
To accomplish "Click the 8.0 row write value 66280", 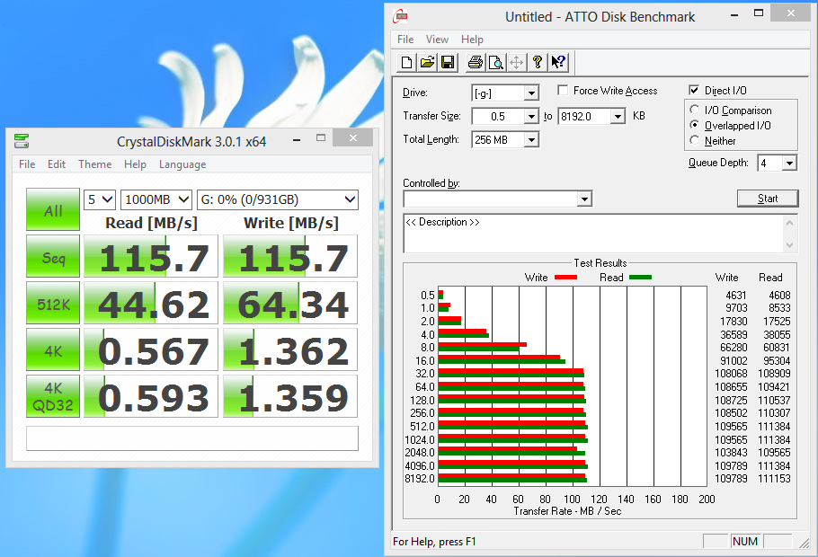I will click(x=734, y=348).
